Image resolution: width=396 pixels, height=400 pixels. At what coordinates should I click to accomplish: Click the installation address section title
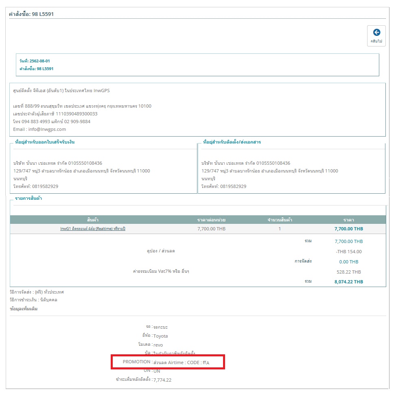pyautogui.click(x=232, y=142)
